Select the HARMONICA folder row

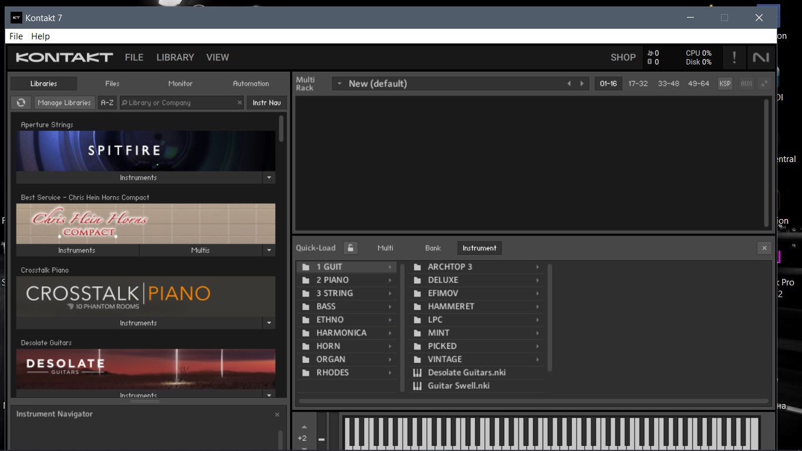(x=347, y=333)
